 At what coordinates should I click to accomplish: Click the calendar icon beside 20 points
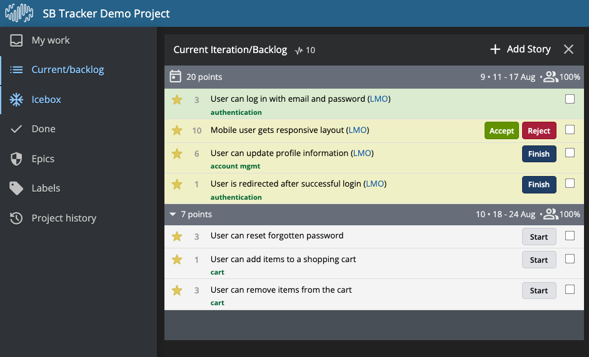[175, 77]
